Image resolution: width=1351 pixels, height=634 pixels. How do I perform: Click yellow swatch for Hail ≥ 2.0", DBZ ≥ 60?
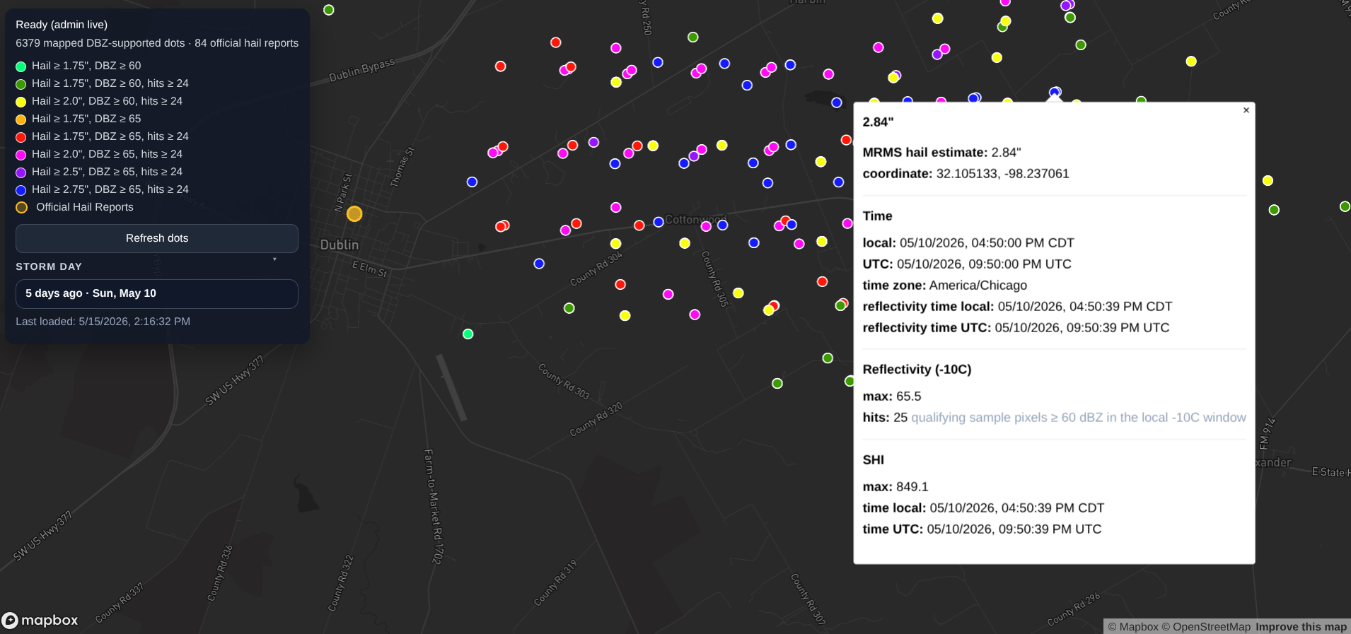pyautogui.click(x=21, y=102)
